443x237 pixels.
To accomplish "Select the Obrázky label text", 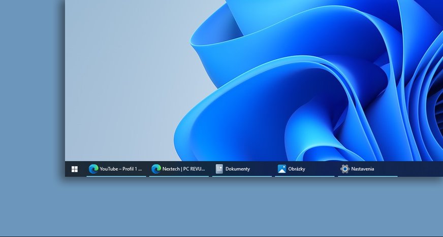I will (x=297, y=169).
